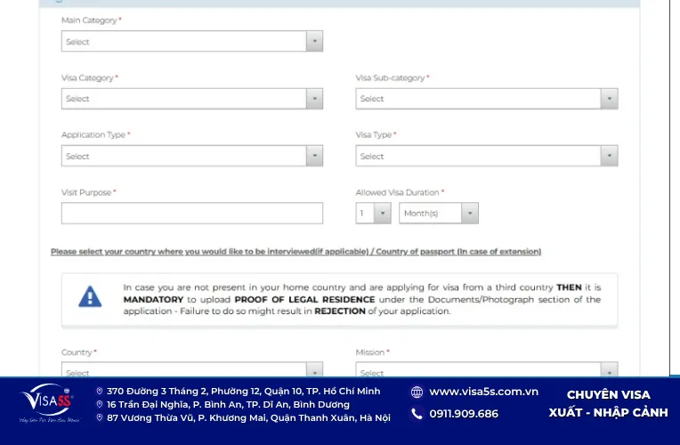
Task: Click the www.visa5s.com.vn website link
Action: click(483, 392)
